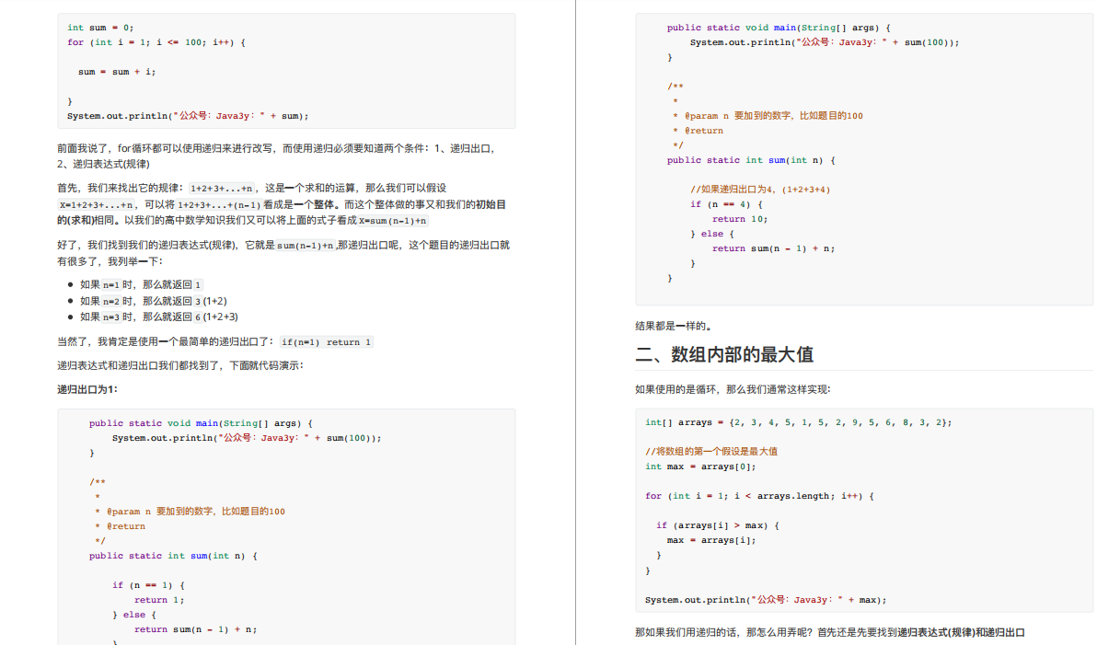Click the comment //如果递归出口为4
Viewport: 1097px width, 645px height.
pyautogui.click(x=760, y=190)
